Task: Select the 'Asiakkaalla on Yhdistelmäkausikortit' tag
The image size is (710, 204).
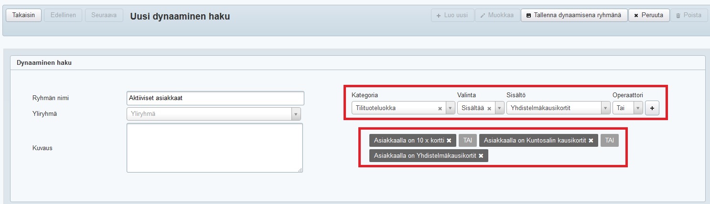Action: point(425,156)
